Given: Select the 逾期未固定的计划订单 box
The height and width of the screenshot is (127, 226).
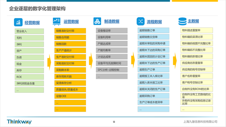Looking at the screenshot, I should [154, 56].
